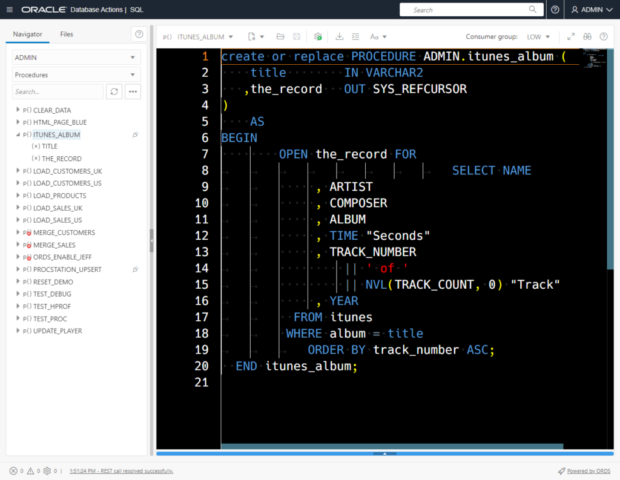Screen dimensions: 620x480
Task: Click the errors count icon in status bar
Action: coord(13,471)
